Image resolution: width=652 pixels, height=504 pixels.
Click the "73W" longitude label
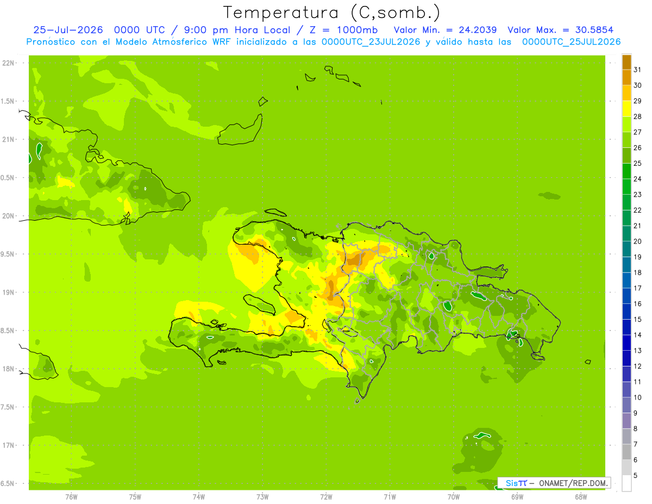pyautogui.click(x=262, y=497)
